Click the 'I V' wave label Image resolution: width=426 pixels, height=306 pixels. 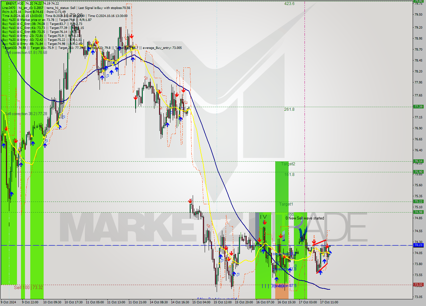pyautogui.click(x=263, y=217)
